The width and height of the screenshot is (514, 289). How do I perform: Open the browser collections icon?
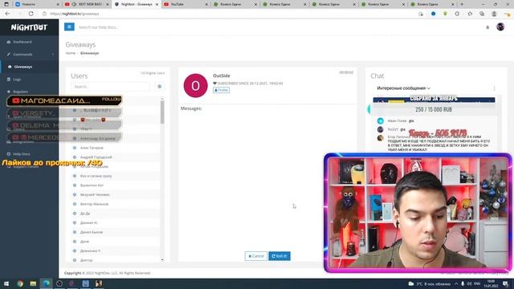(482, 14)
